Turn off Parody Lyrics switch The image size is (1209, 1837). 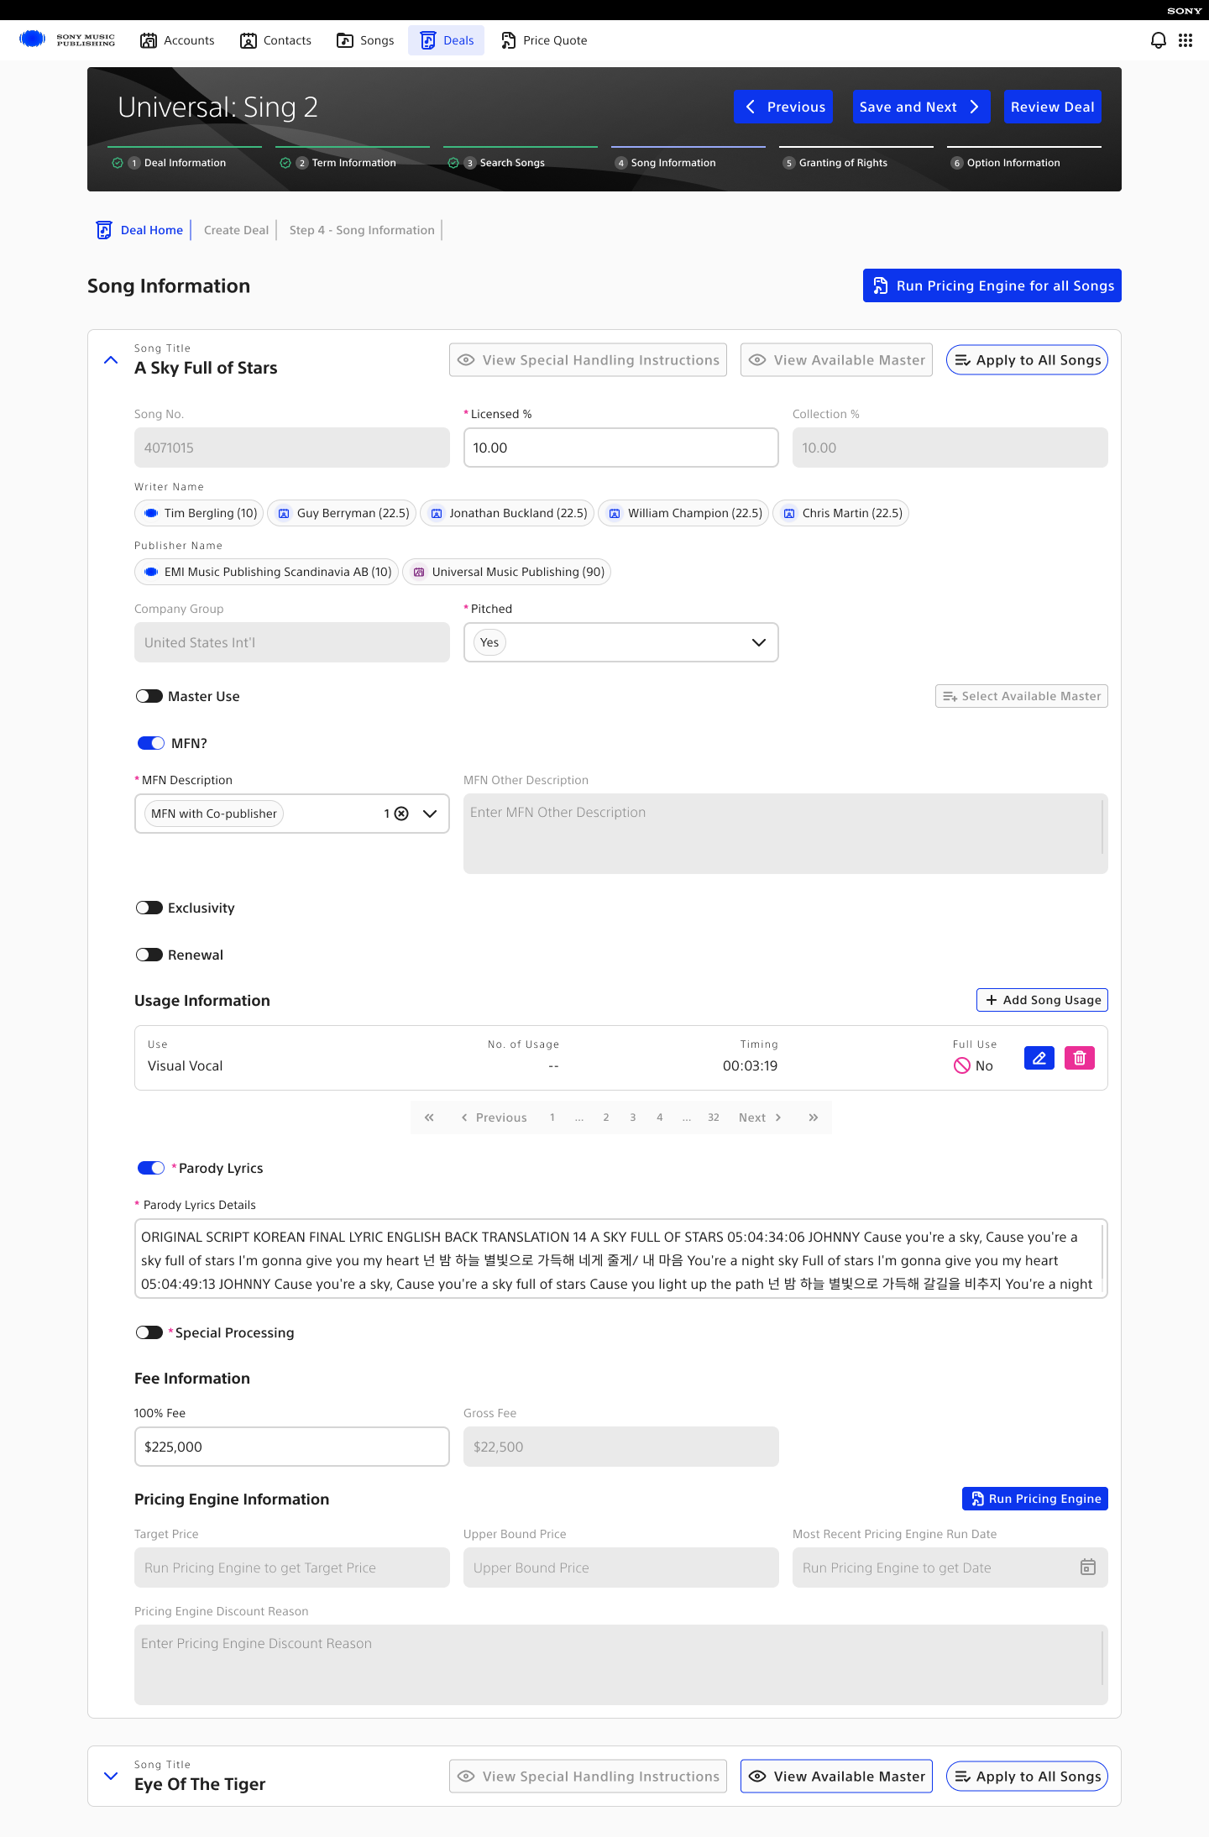[151, 1168]
